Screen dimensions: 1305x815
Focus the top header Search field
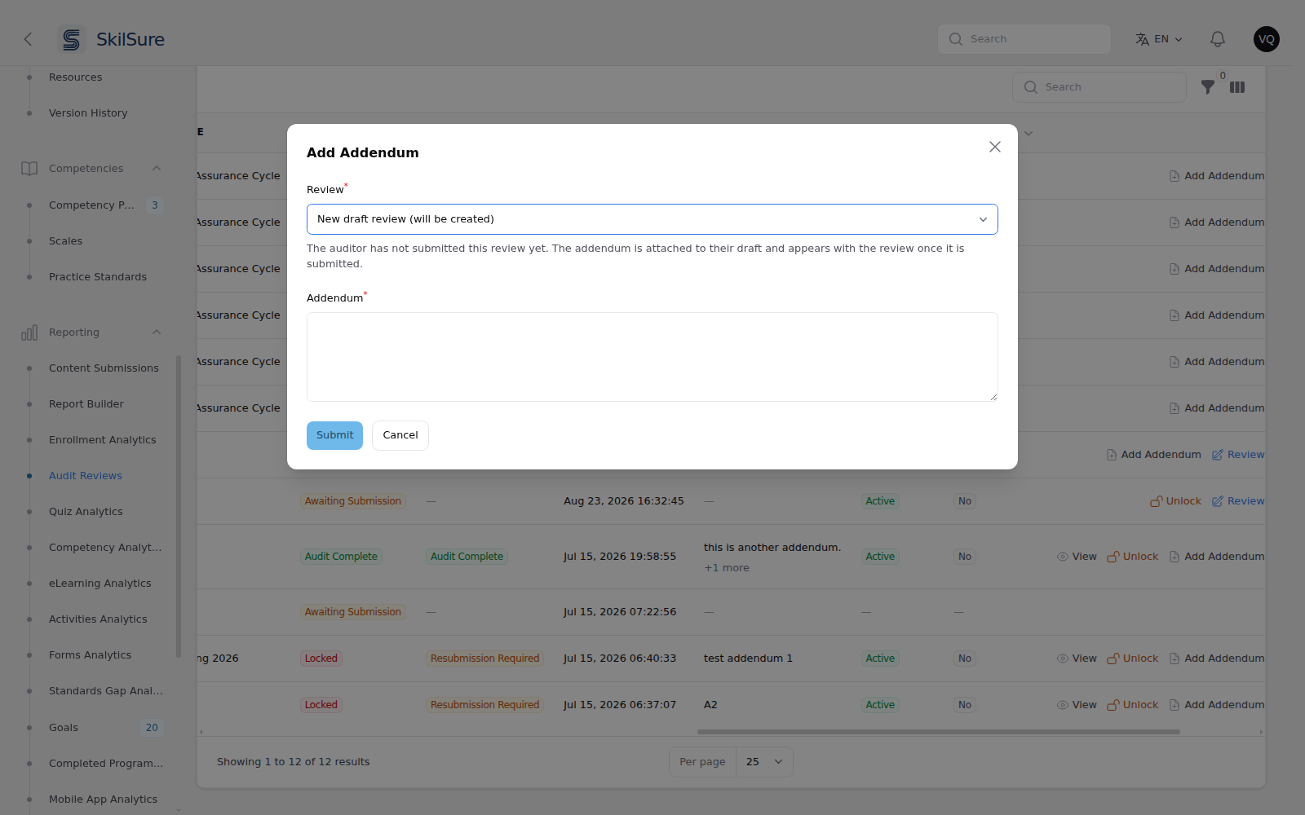tap(1024, 39)
